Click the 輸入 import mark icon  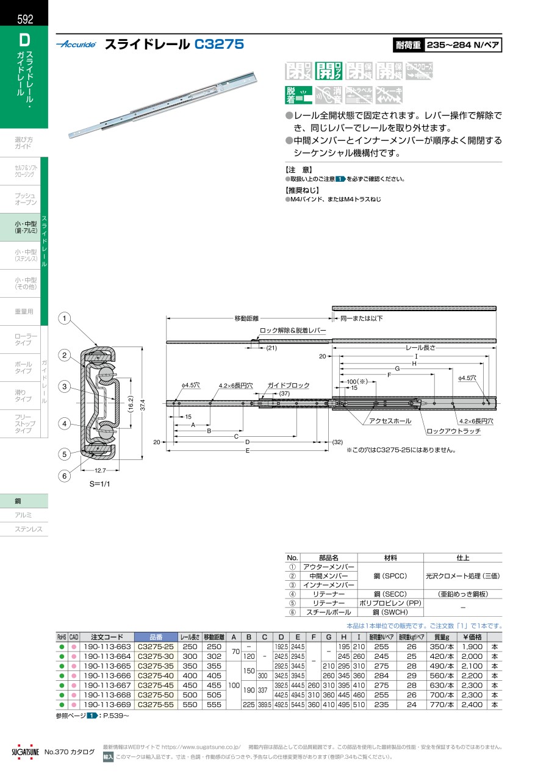(108, 757)
